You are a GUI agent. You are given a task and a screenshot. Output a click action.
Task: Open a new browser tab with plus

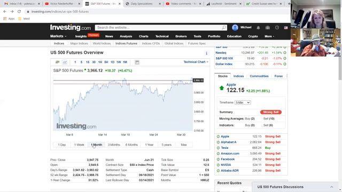pyautogui.click(x=289, y=4)
